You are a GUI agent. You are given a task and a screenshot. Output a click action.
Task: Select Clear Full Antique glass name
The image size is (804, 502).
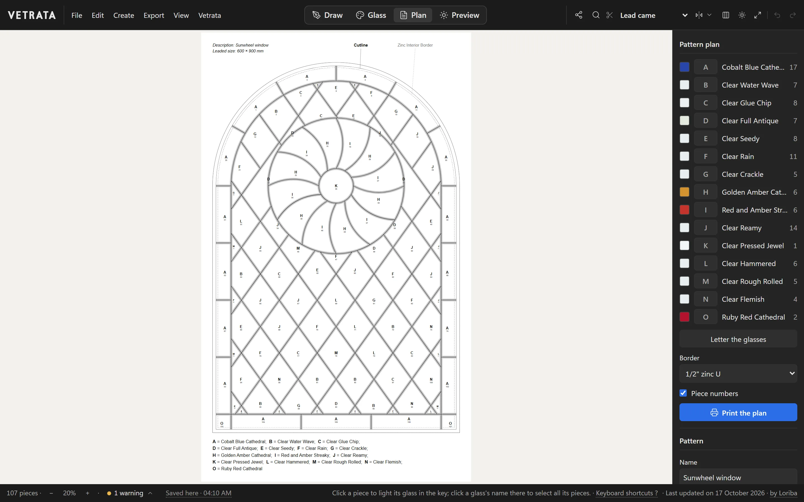coord(750,121)
